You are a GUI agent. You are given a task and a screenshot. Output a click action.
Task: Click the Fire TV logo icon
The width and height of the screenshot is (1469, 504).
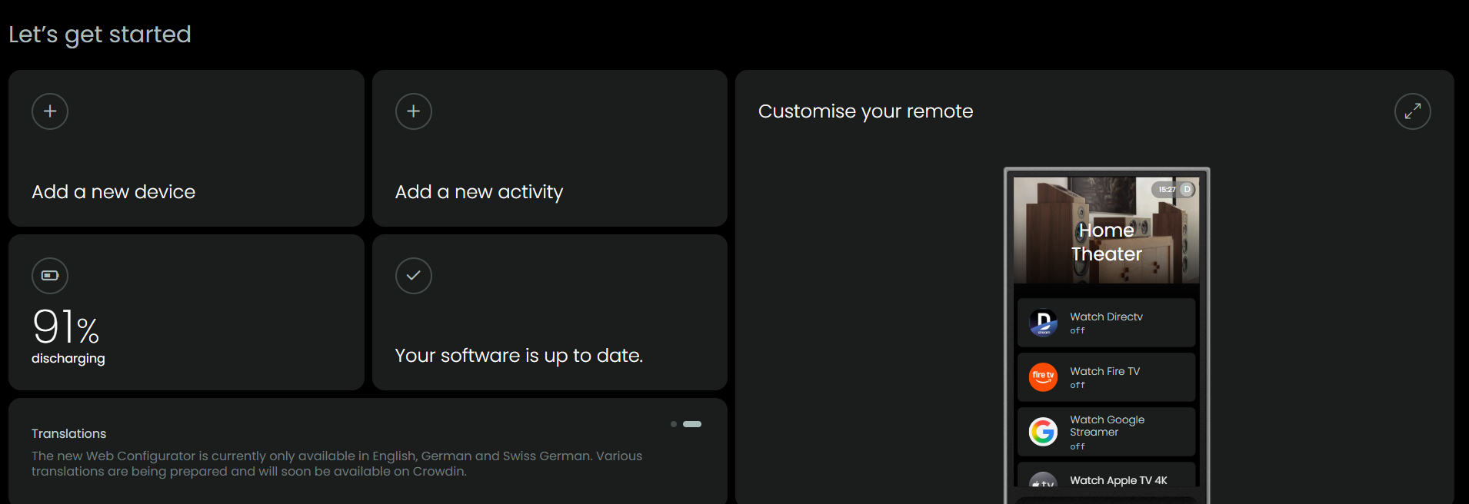[1043, 377]
